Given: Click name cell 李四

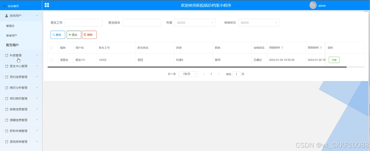Looking at the screenshot, I should 140,60.
